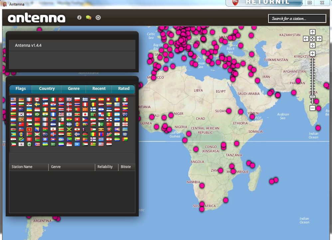Select the Lebanon flag
This screenshot has height=240, width=332.
coord(77,129)
